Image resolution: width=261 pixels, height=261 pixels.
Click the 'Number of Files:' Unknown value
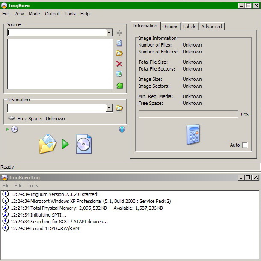(x=192, y=45)
